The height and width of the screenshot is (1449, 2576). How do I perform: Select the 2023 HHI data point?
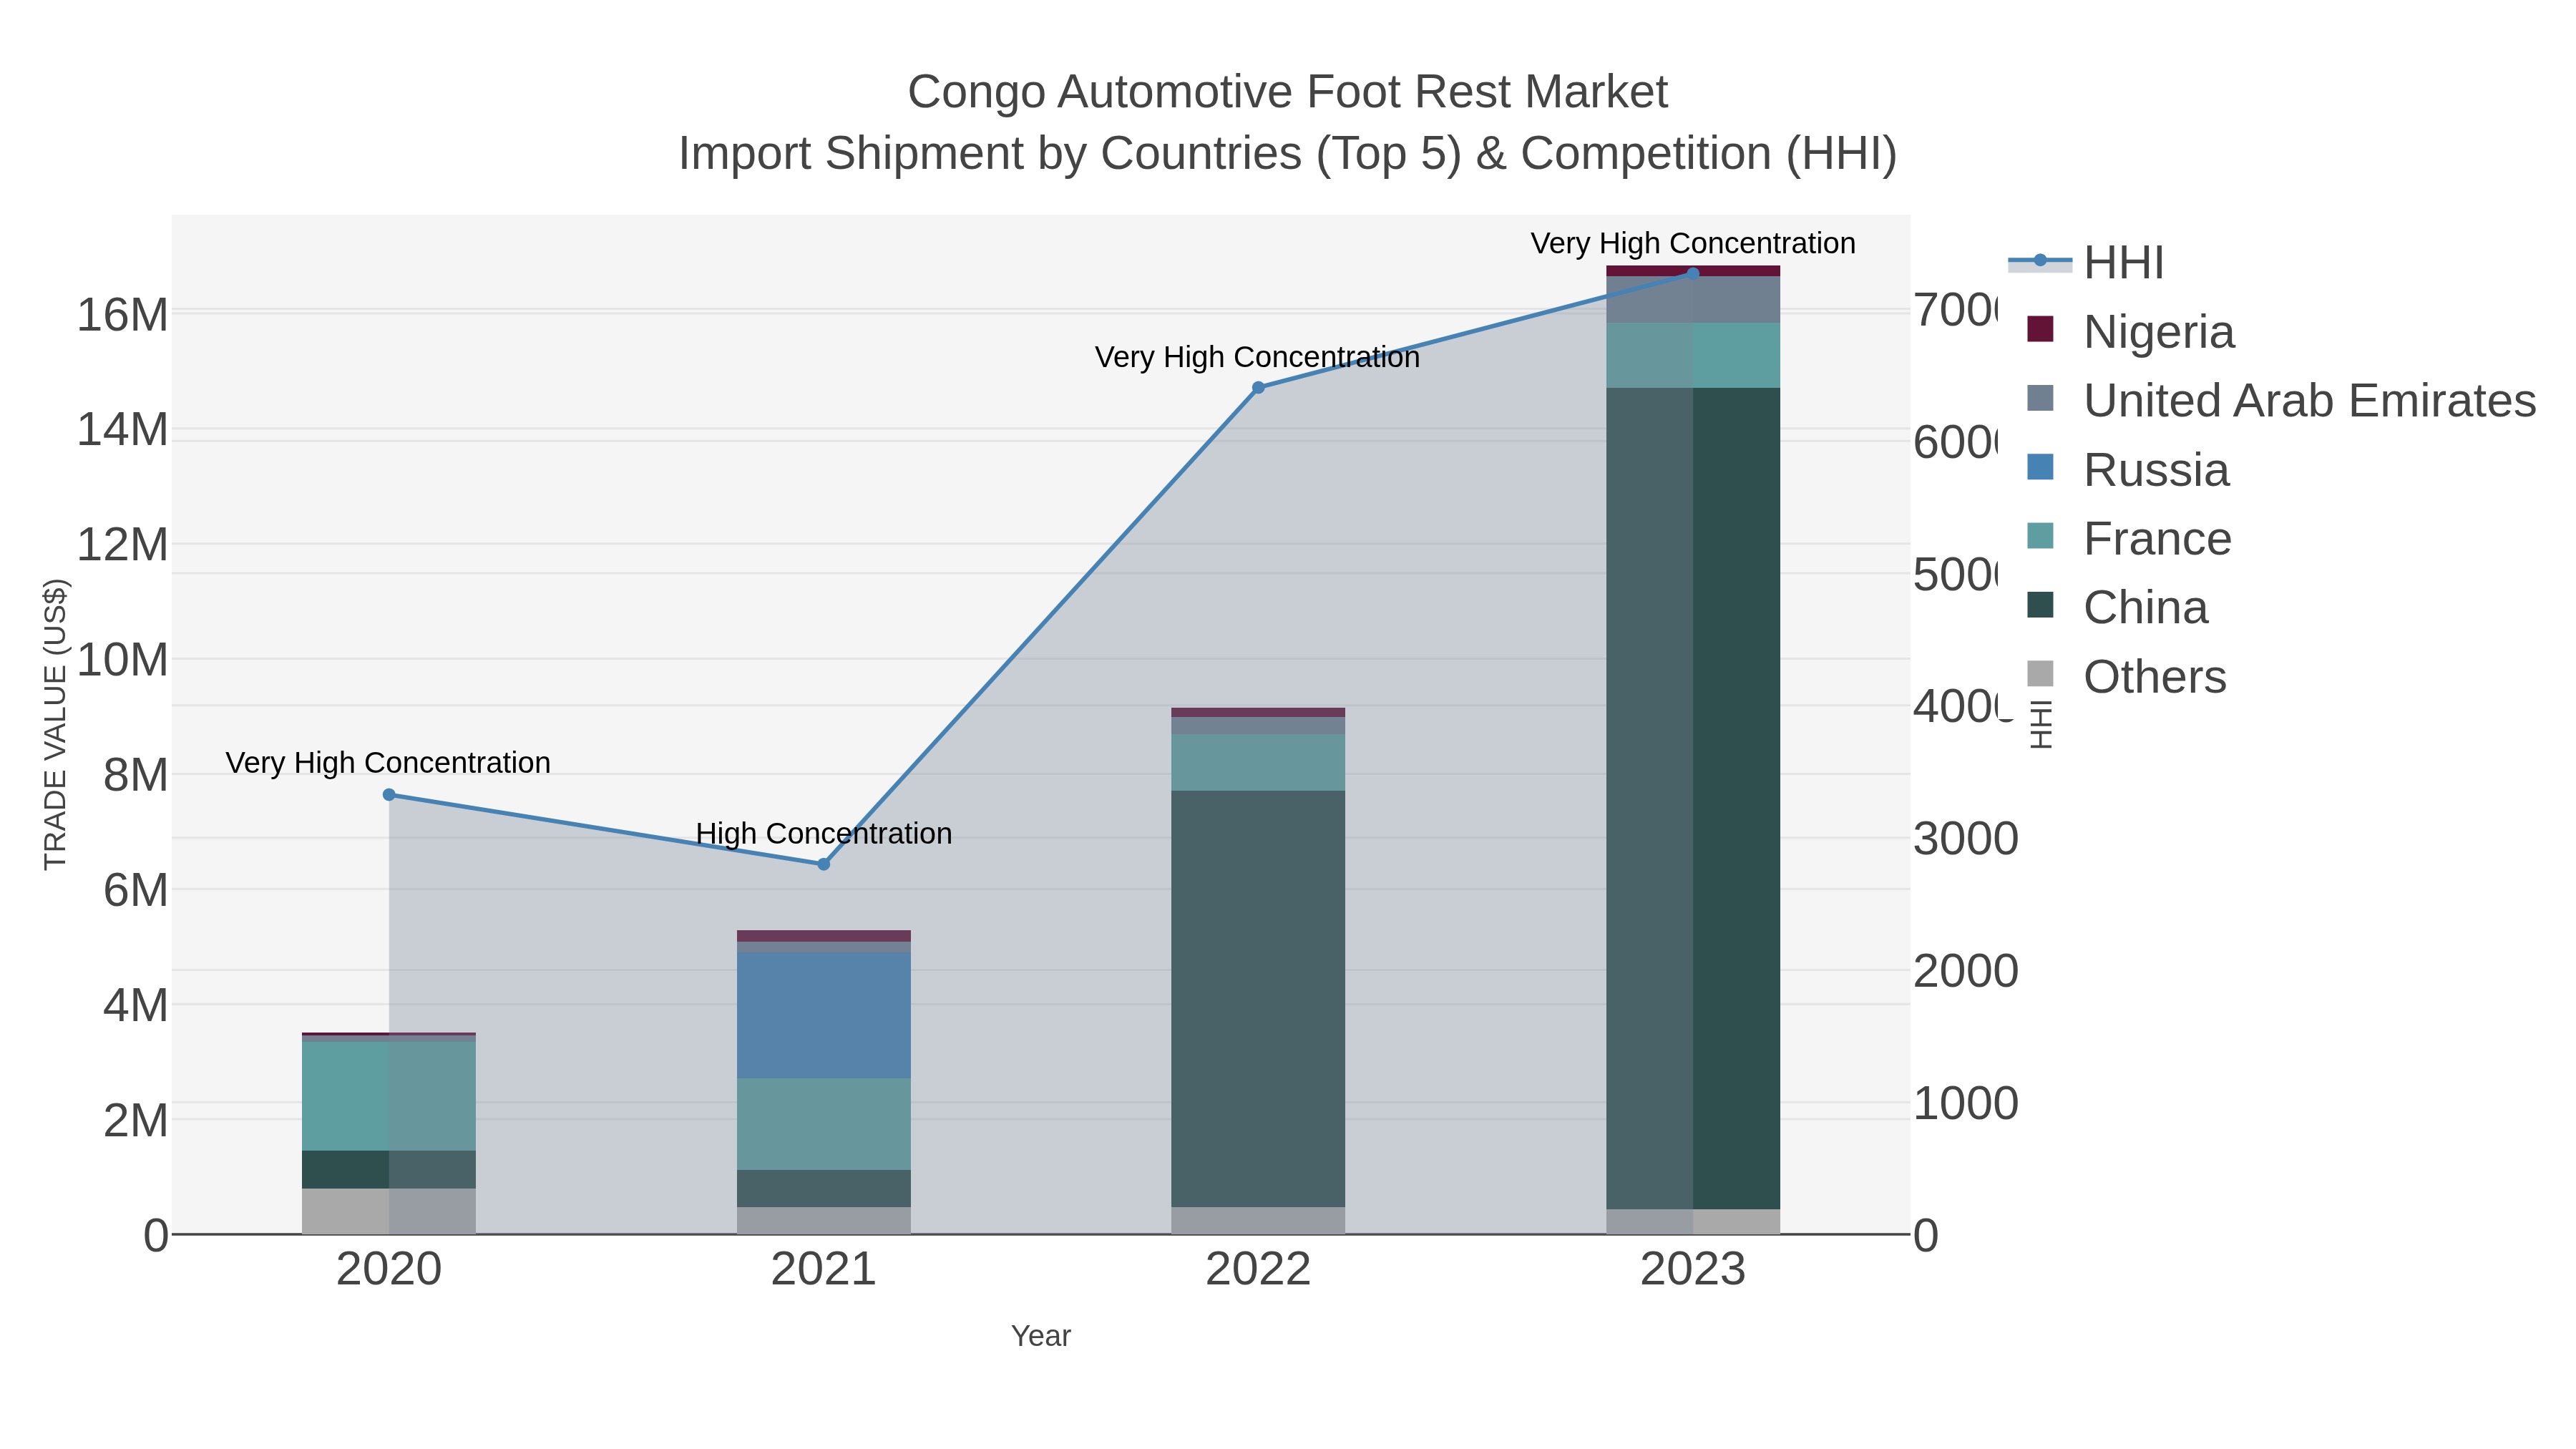(1693, 273)
